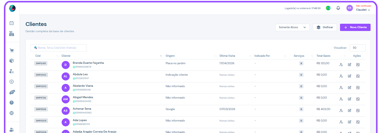This screenshot has height=133, width=380.
Task: Edit client Achenar Sena
Action: click(350, 110)
